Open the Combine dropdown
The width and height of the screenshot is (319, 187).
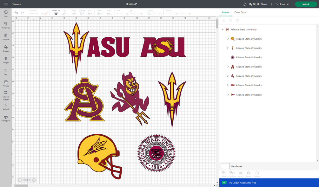tap(232, 174)
